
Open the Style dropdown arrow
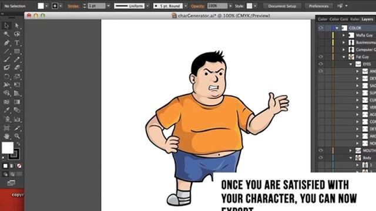point(255,6)
